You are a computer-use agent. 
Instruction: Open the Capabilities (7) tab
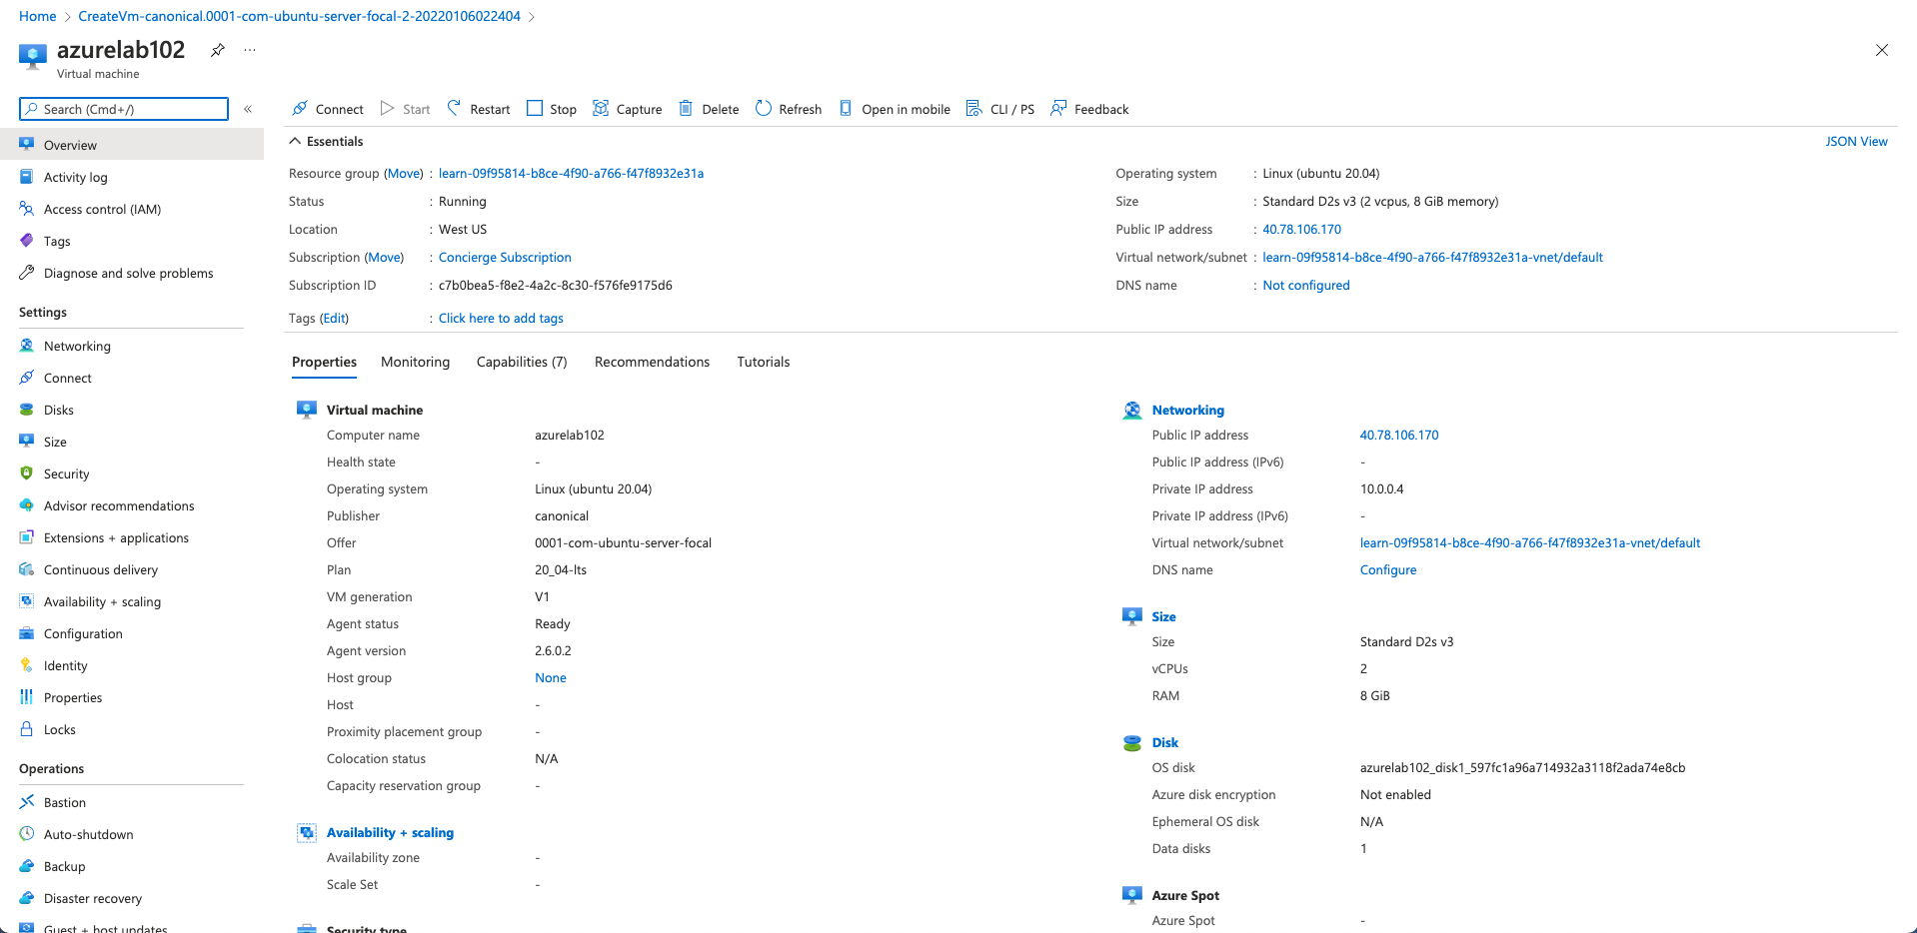click(x=521, y=362)
